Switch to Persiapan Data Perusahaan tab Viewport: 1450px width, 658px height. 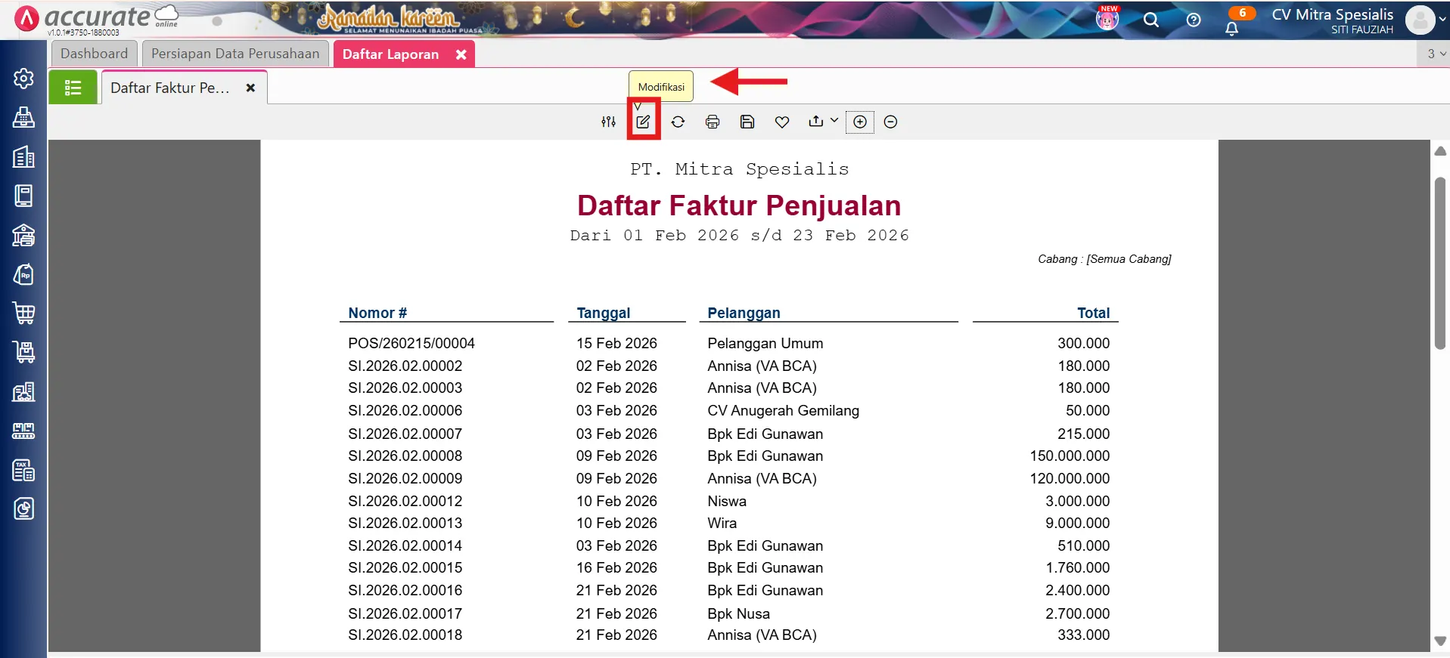(235, 54)
